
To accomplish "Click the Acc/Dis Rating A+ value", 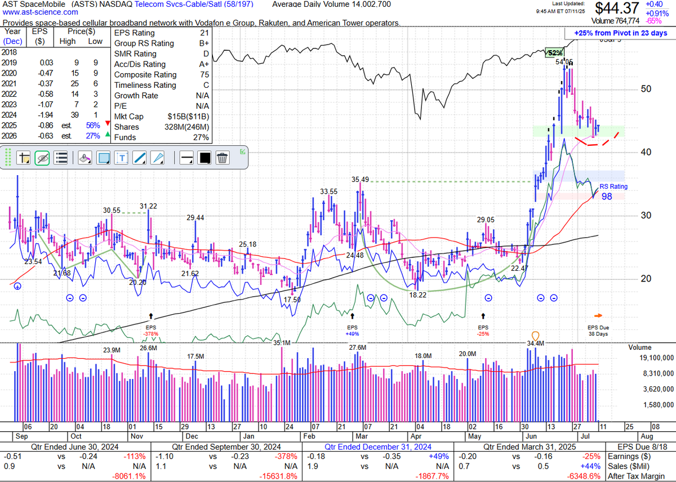I will (203, 64).
